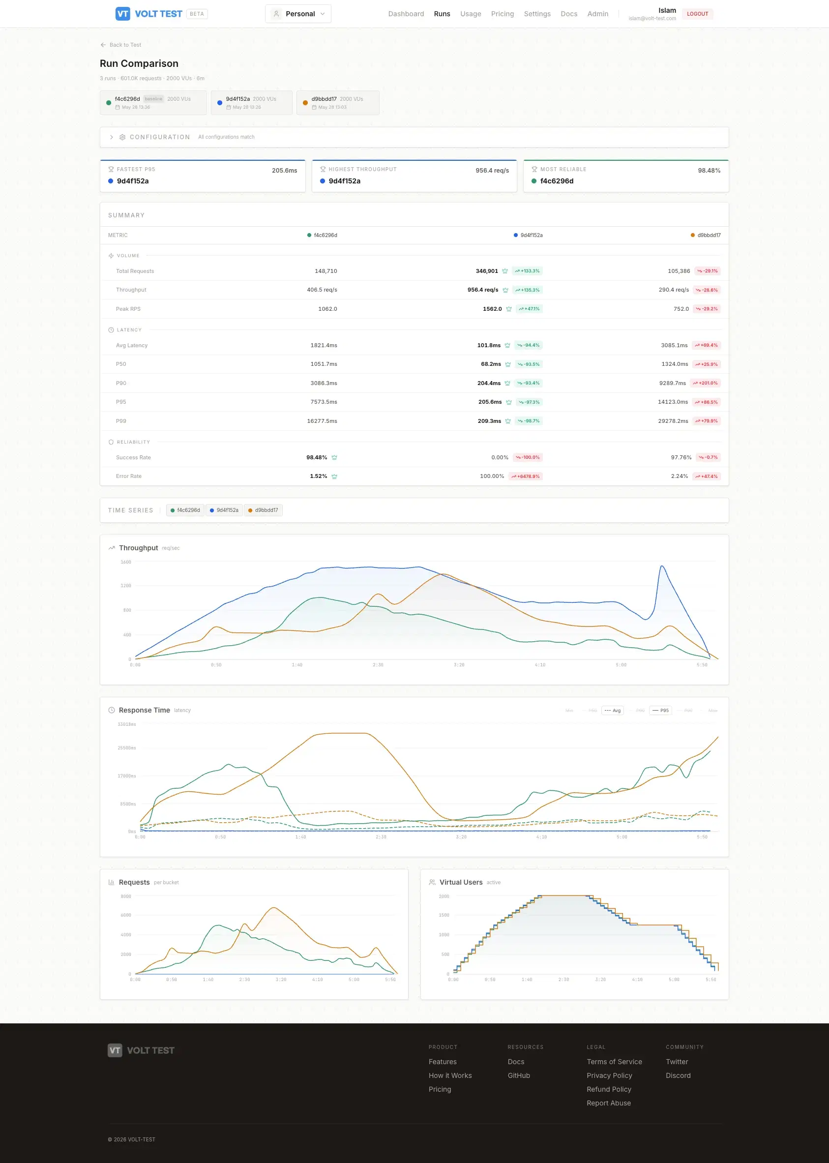Screen dimensions: 829x1163
Task: Click blue color dot on 9d4f152a run card
Action: point(220,103)
